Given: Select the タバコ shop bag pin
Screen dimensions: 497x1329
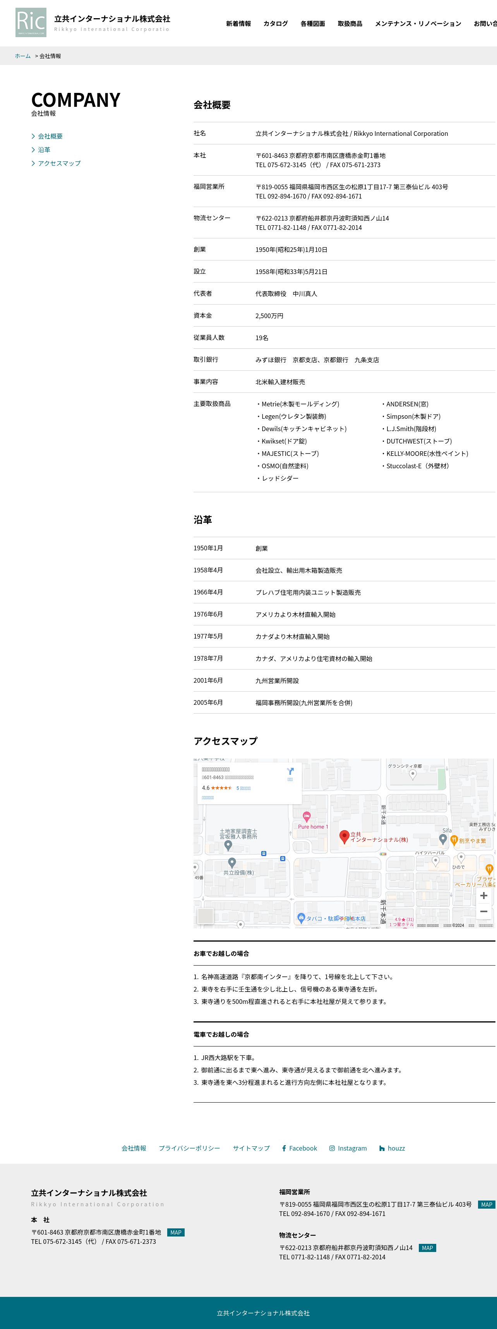Looking at the screenshot, I should (x=301, y=918).
